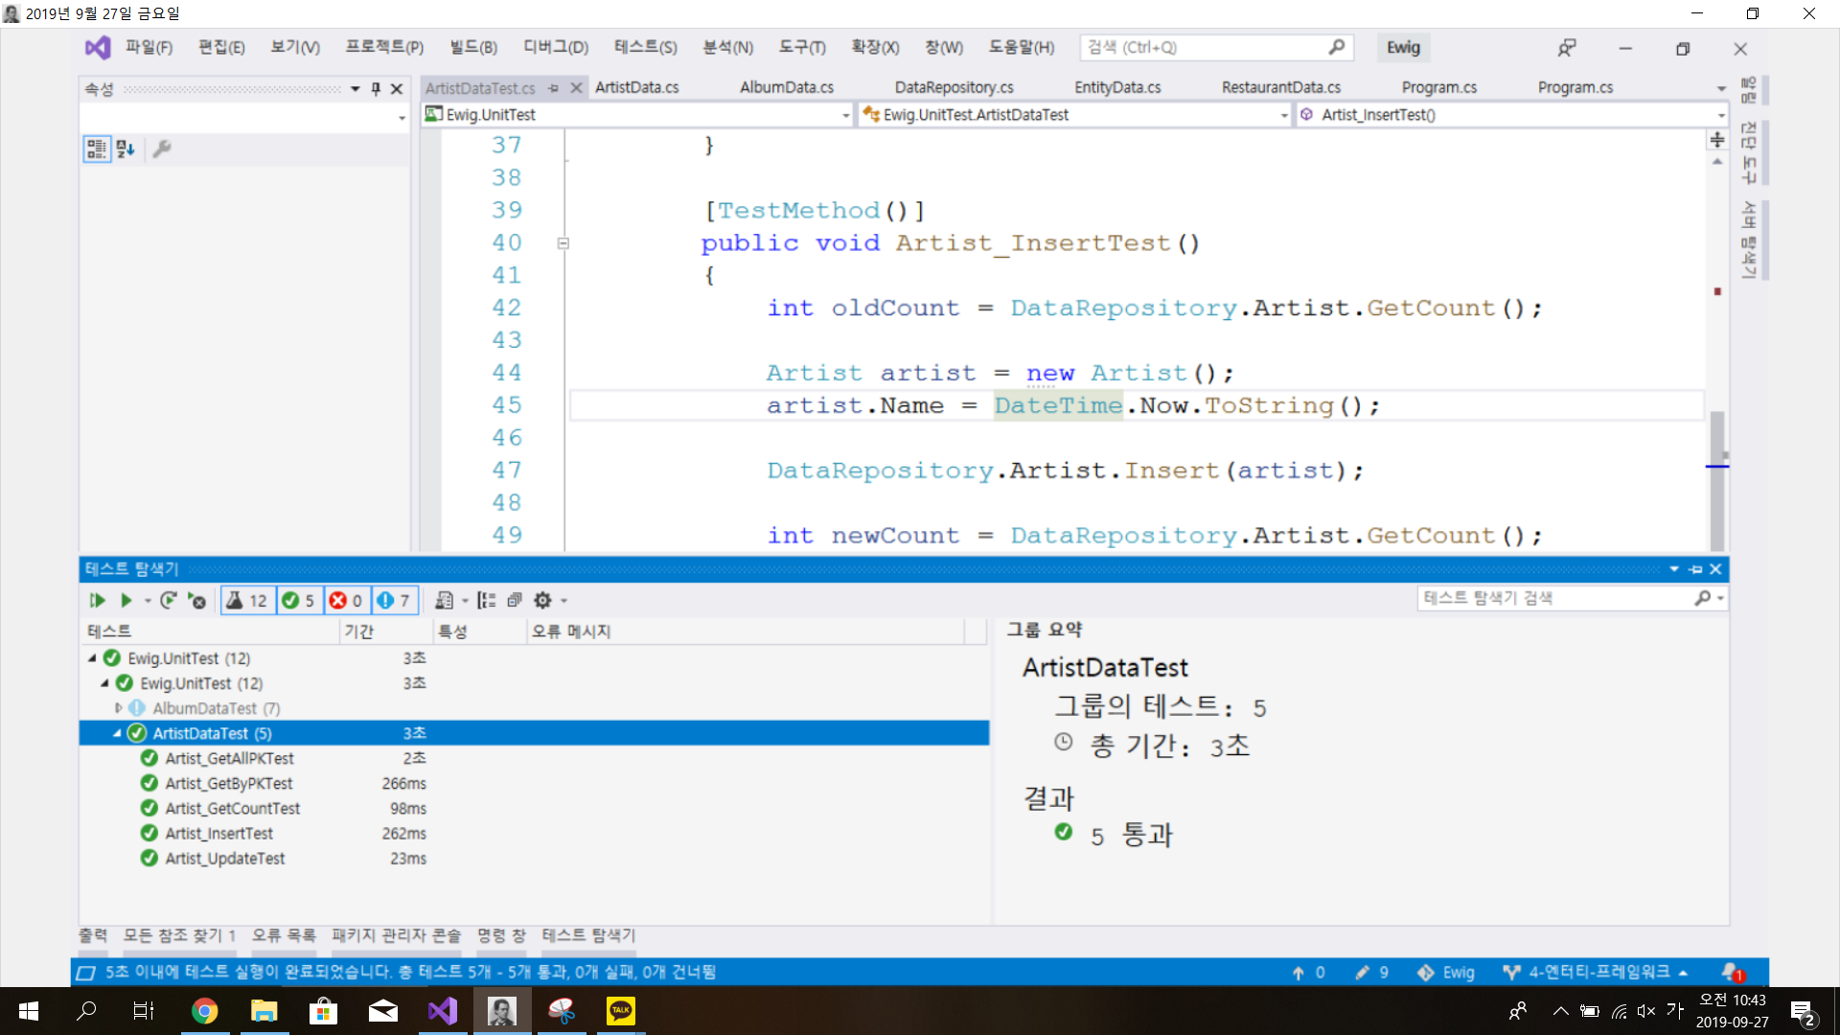Toggle the passed tests filter showing 5
1840x1035 pixels.
[x=299, y=600]
